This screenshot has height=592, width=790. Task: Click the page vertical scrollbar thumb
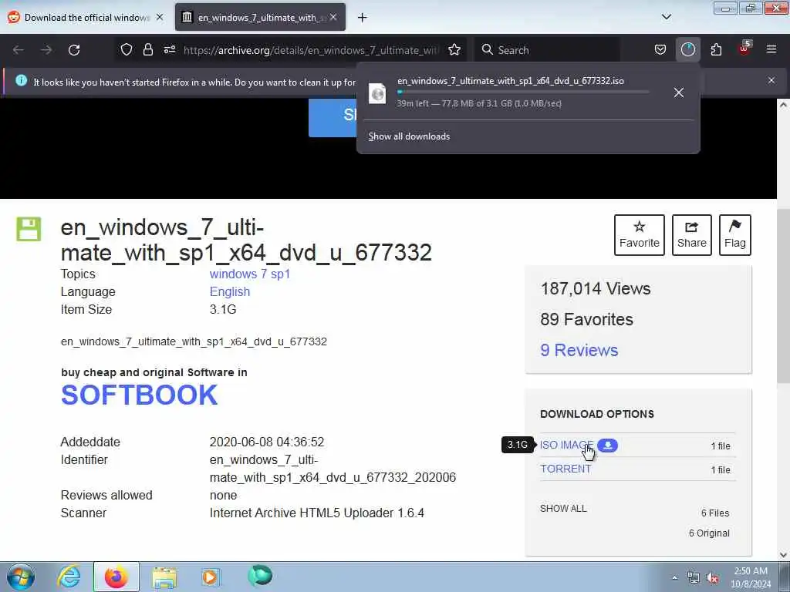coord(783,295)
